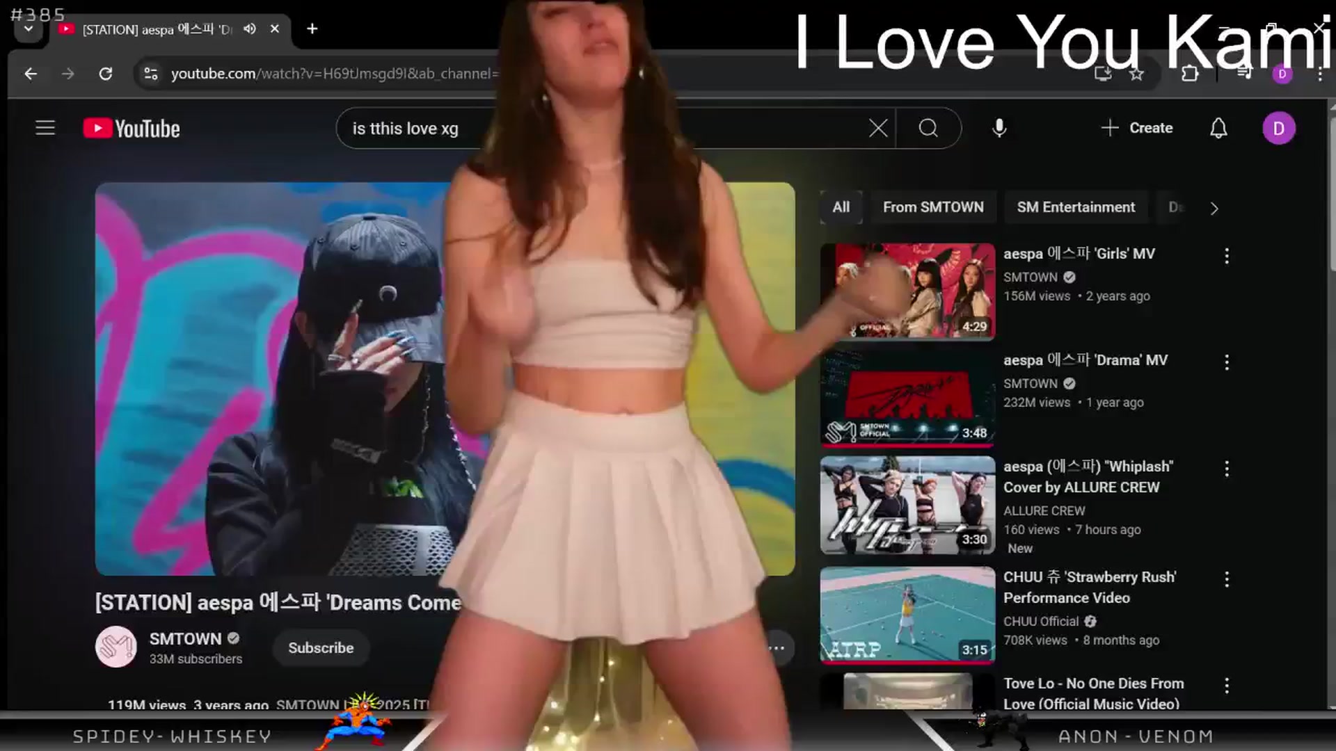Image resolution: width=1336 pixels, height=751 pixels.
Task: Open aespa 'Drama' MV title link
Action: [x=1085, y=360]
